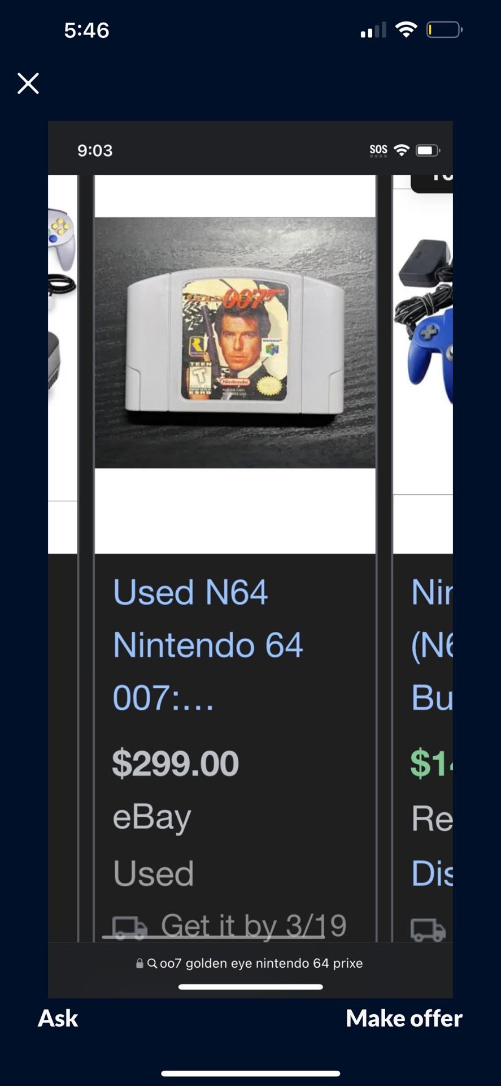
Task: Tap the lock icon in the address bar
Action: [x=140, y=963]
